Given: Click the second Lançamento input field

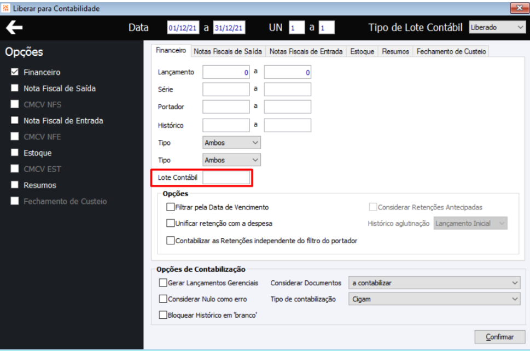Looking at the screenshot, I should tap(288, 72).
